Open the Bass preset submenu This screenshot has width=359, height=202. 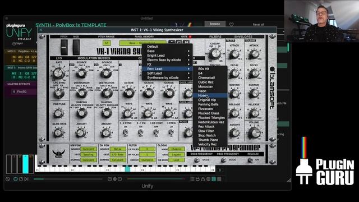pyautogui.click(x=167, y=51)
